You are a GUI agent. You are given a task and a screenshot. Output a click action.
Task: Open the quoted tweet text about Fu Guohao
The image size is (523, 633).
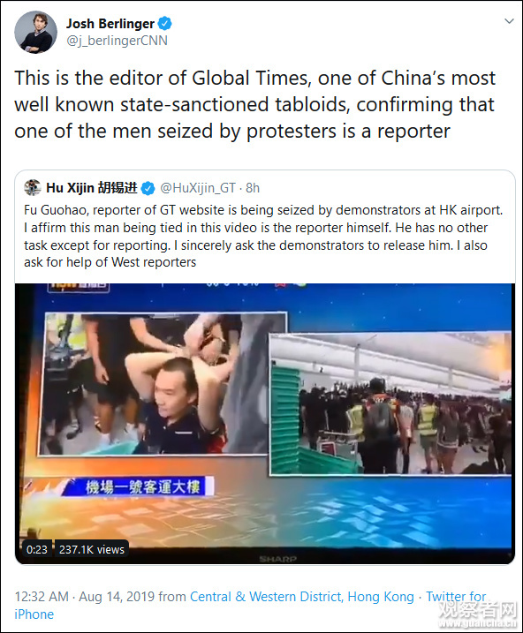click(x=263, y=237)
